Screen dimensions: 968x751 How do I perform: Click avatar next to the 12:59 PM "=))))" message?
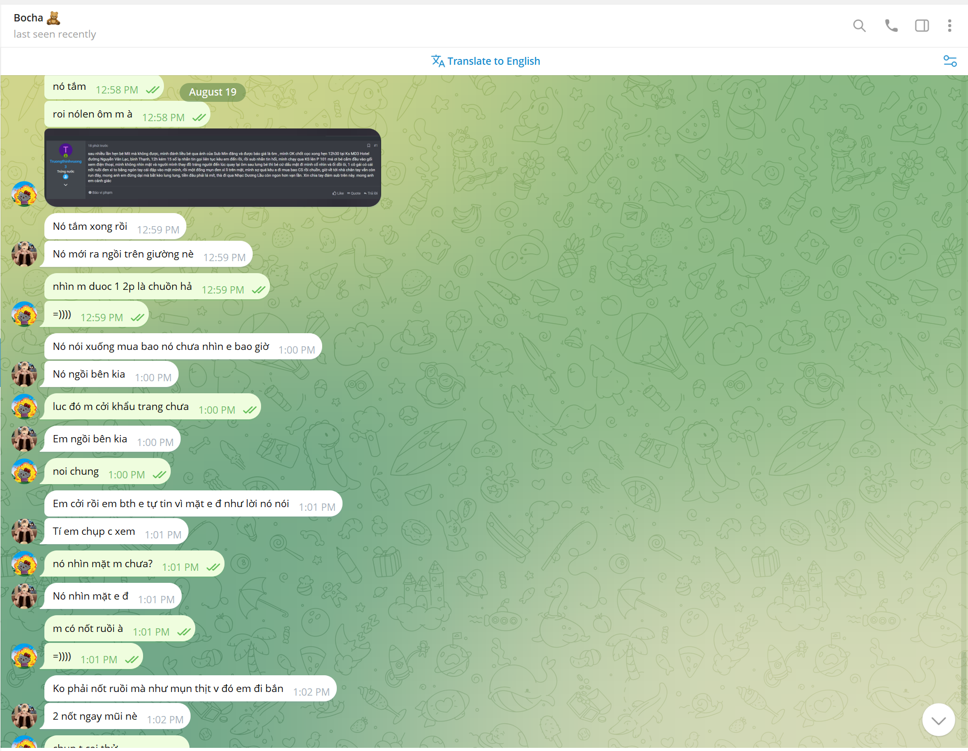pyautogui.click(x=24, y=314)
